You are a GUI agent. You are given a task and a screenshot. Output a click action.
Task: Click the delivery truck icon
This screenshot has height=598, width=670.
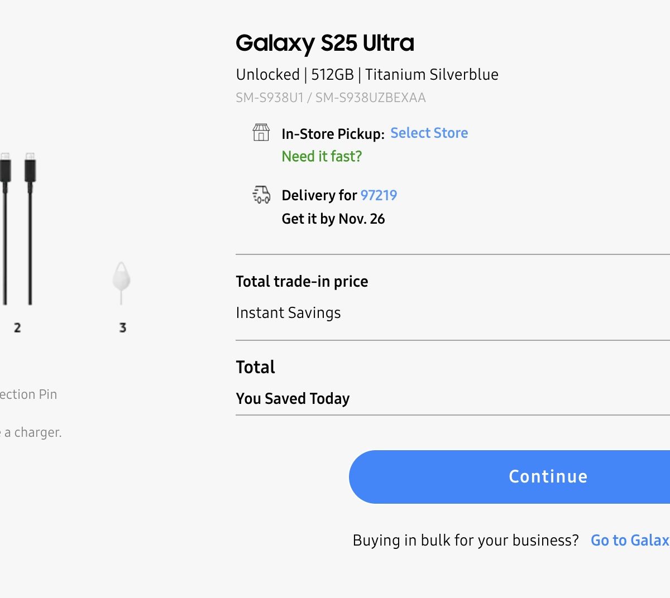(x=261, y=195)
